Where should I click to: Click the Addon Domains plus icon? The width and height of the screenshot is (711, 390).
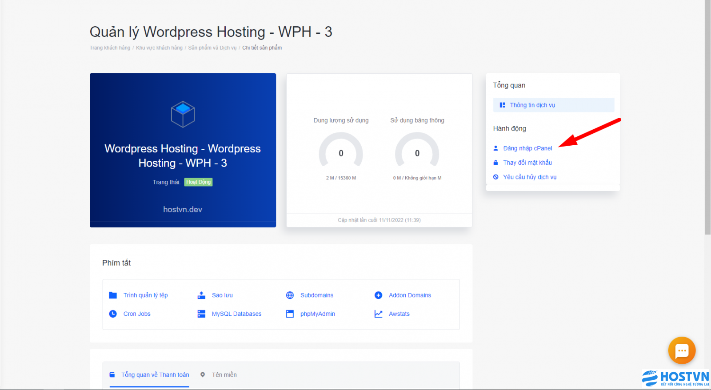tap(378, 295)
